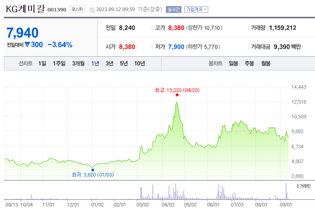Click the 04/03 date axis label

168,205
